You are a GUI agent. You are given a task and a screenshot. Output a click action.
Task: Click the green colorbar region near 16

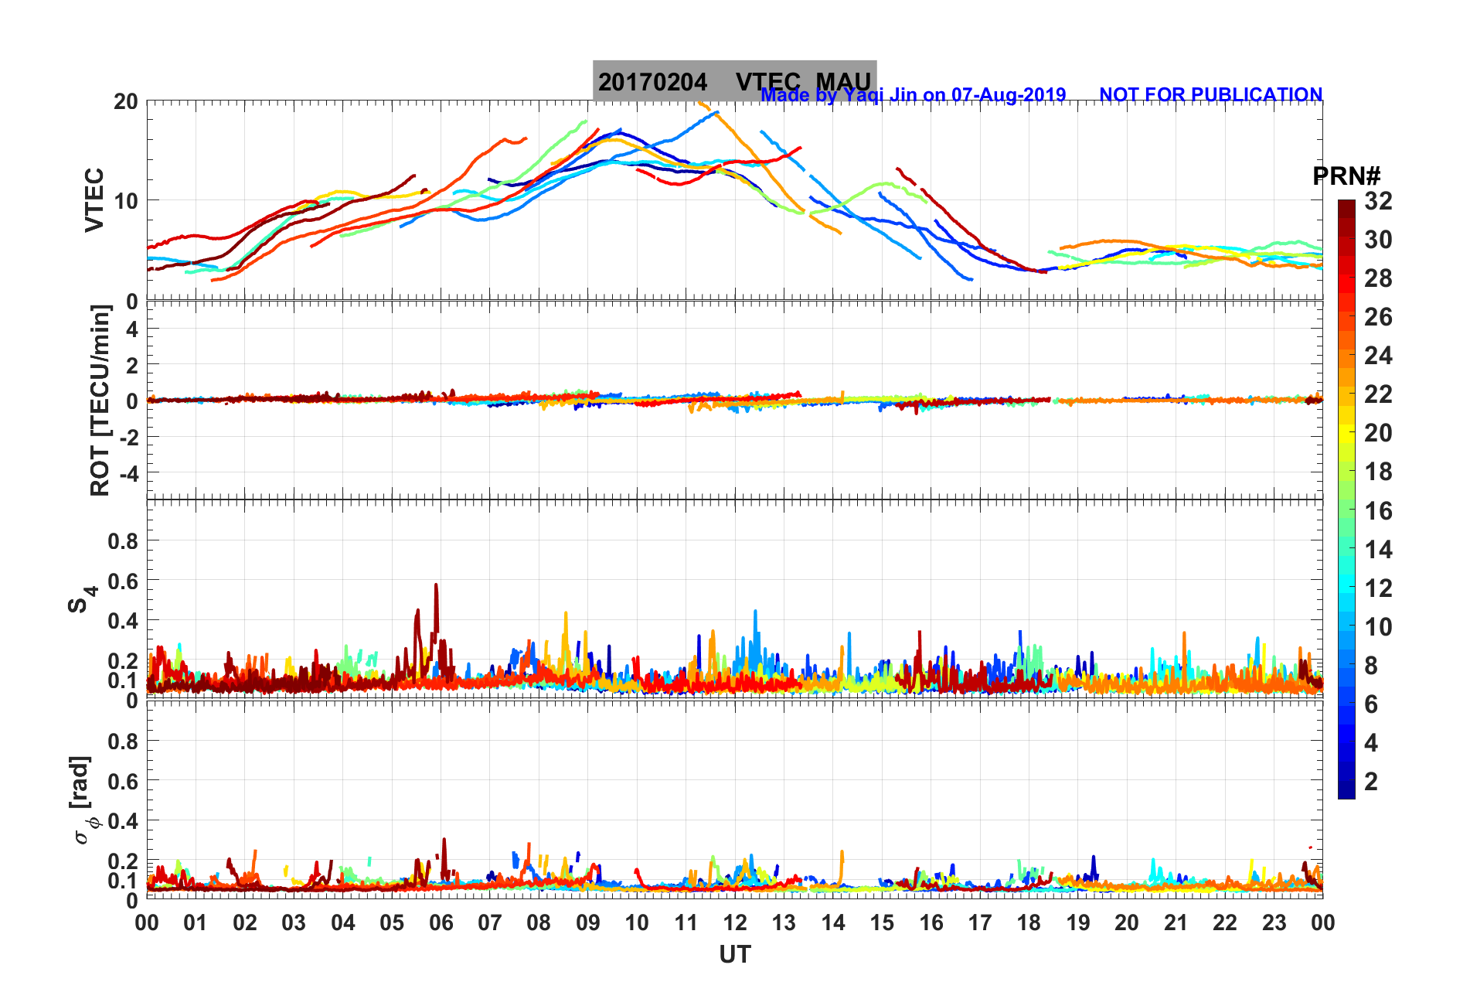click(x=1346, y=510)
